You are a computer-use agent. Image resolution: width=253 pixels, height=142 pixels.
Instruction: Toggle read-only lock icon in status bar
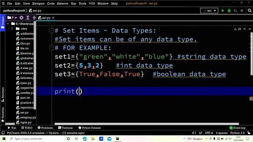point(249,133)
